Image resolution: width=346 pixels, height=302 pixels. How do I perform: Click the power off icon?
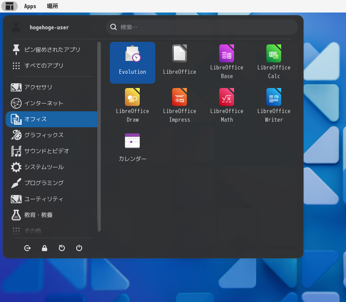[x=79, y=248]
